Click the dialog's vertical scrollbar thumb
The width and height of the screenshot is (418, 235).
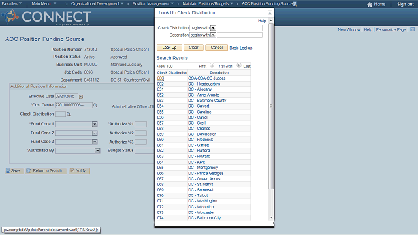tap(271, 106)
